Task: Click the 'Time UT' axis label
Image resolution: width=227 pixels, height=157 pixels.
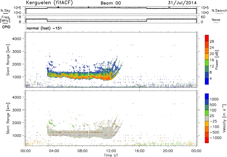Action: (111, 155)
